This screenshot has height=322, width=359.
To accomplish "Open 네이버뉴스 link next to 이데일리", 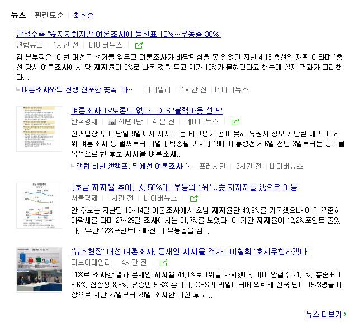I will pyautogui.click(x=232, y=89).
